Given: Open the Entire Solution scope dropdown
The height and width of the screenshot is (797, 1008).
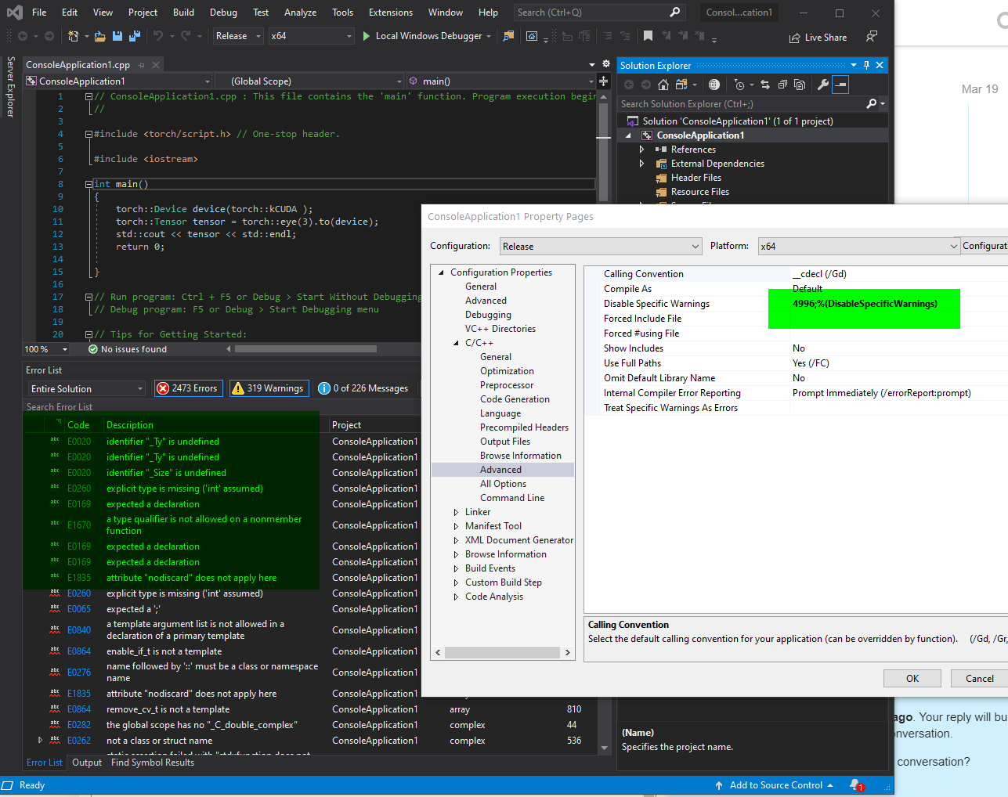Looking at the screenshot, I should (x=86, y=389).
